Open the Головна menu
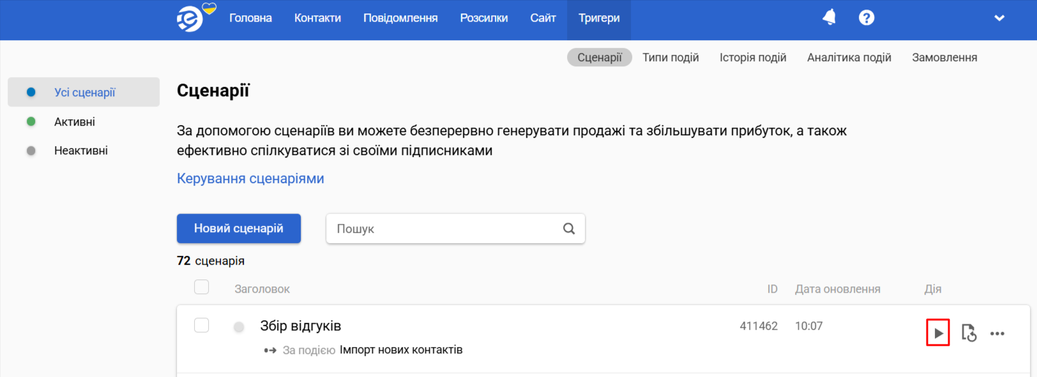Image resolution: width=1037 pixels, height=377 pixels. click(251, 18)
